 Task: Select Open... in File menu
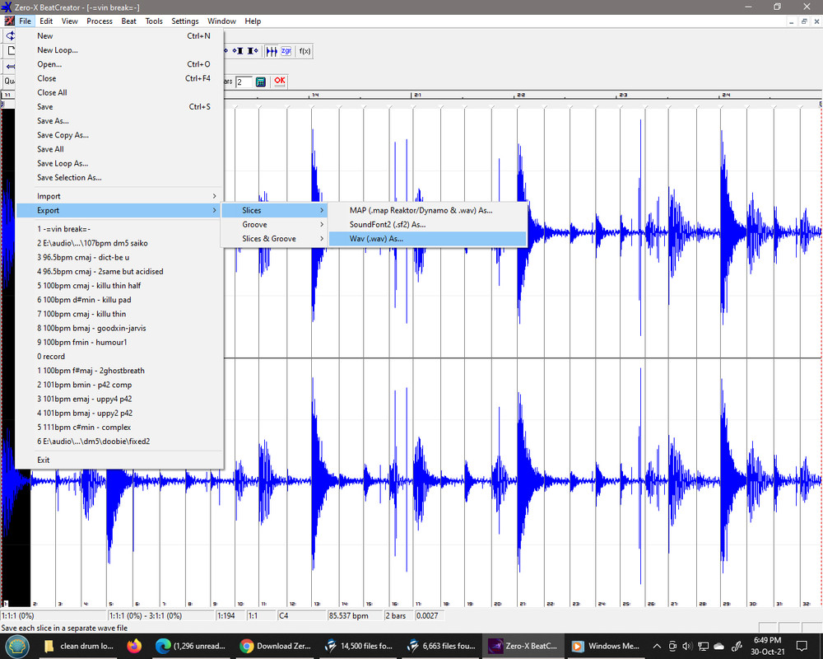tap(119, 64)
